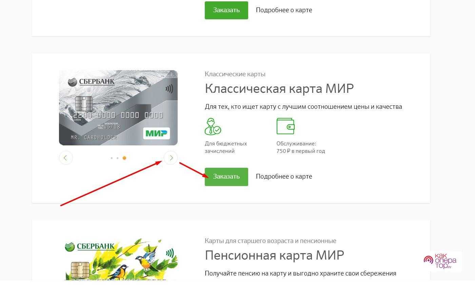Click the Пенсионная карта МИР heading

pos(274,255)
